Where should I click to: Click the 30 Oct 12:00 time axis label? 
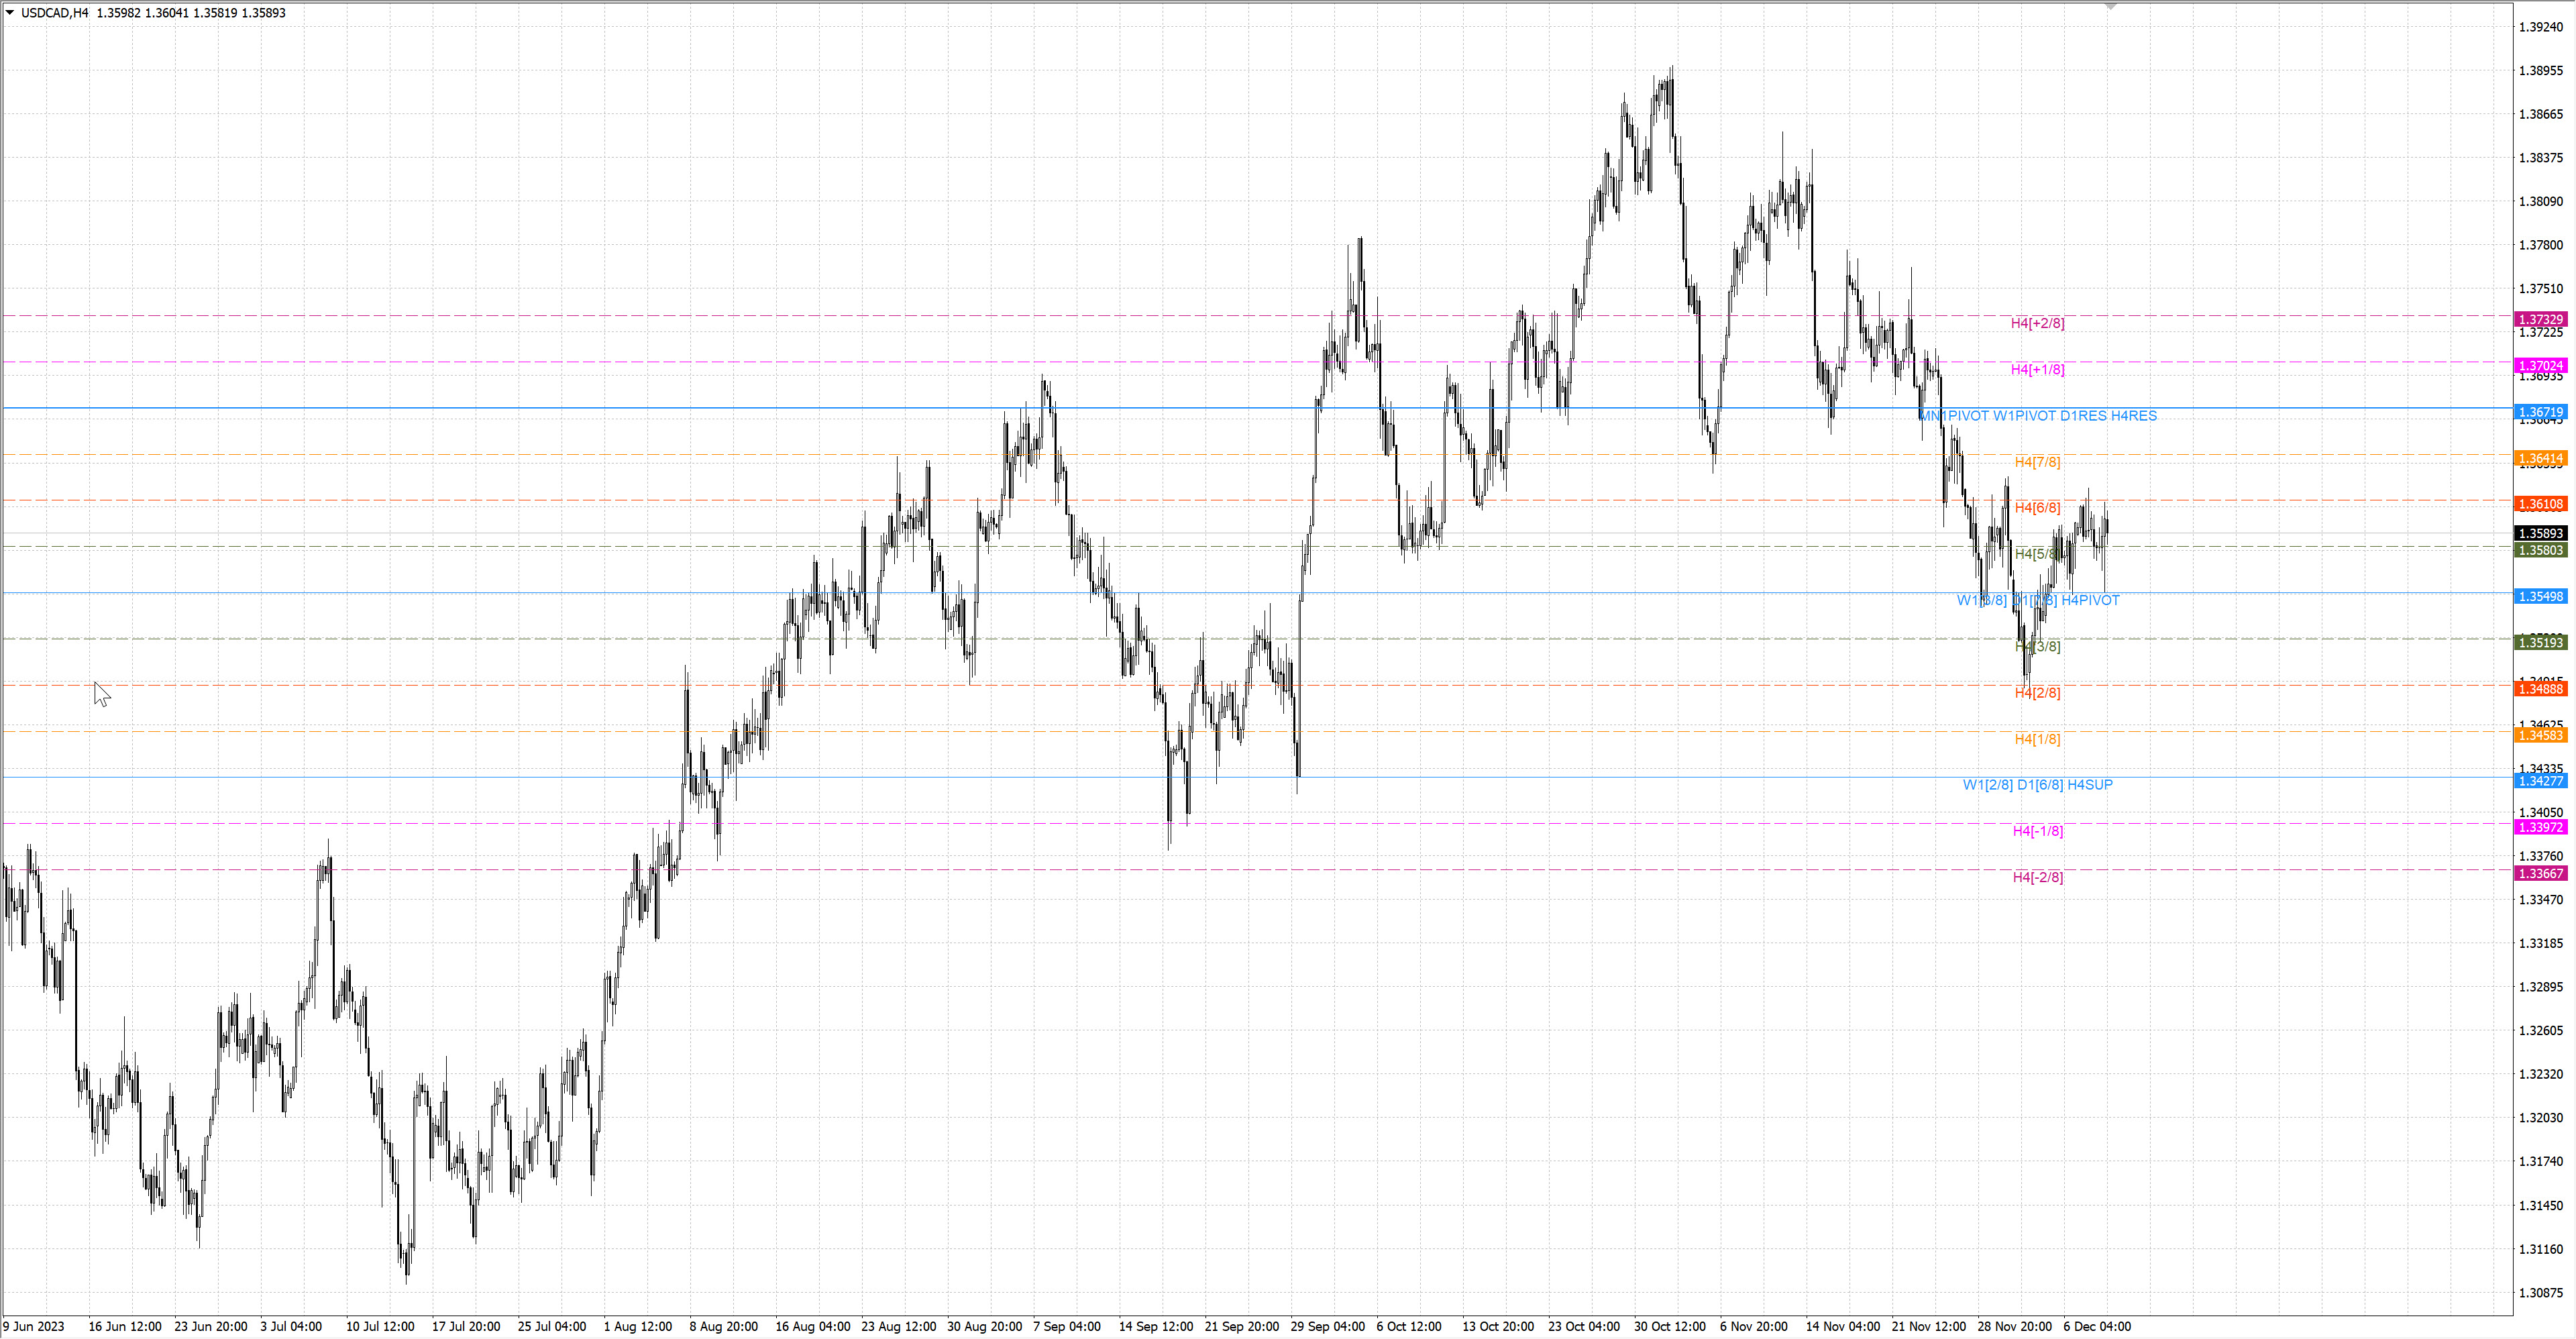(x=1669, y=1326)
